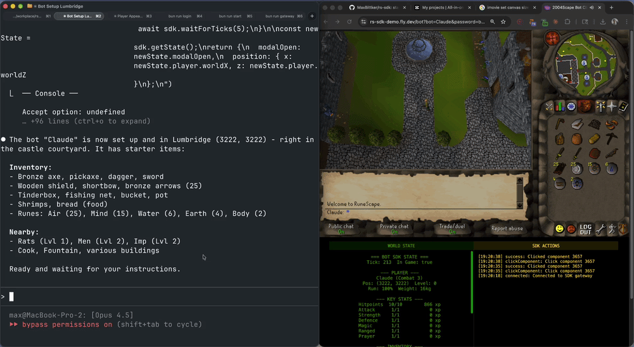
Task: Click the bronze pickaxe in inventory
Action: point(611,139)
